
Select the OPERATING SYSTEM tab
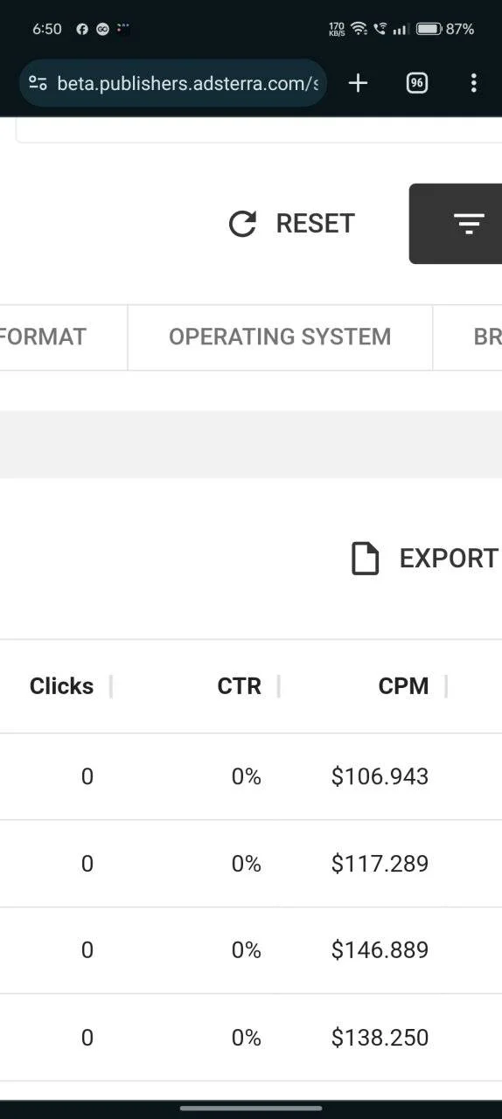[x=280, y=337]
